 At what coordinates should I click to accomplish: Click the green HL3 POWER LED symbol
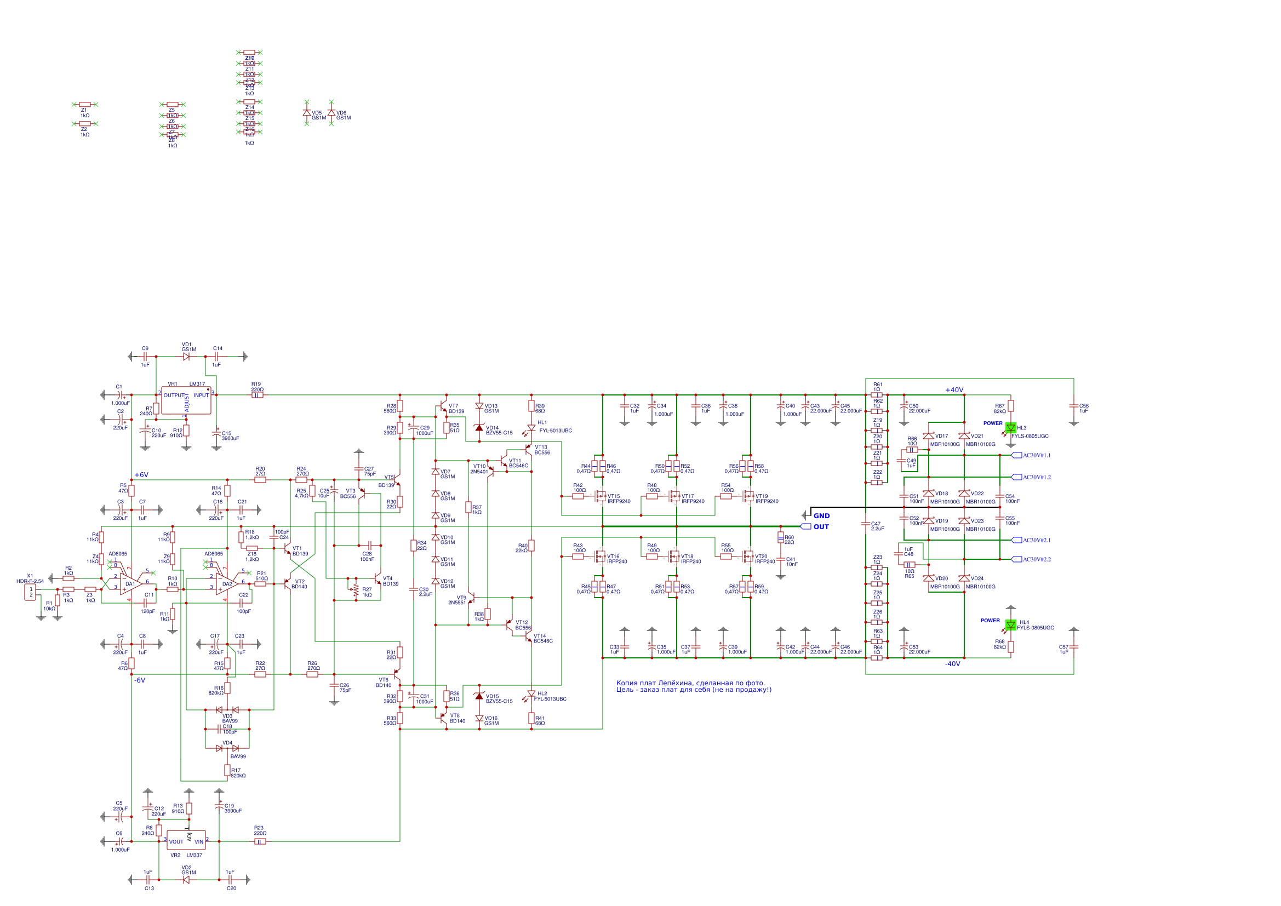click(x=1010, y=428)
